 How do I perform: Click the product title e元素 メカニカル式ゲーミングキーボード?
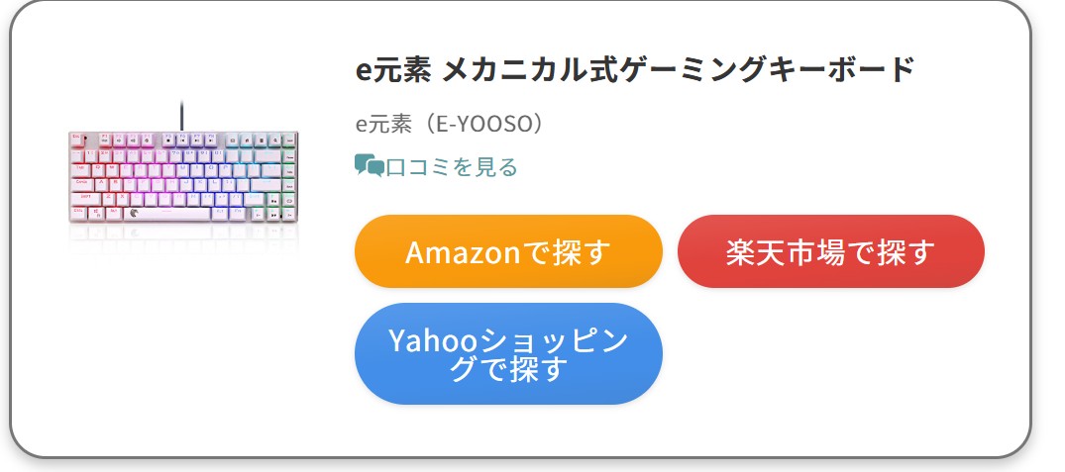point(636,70)
